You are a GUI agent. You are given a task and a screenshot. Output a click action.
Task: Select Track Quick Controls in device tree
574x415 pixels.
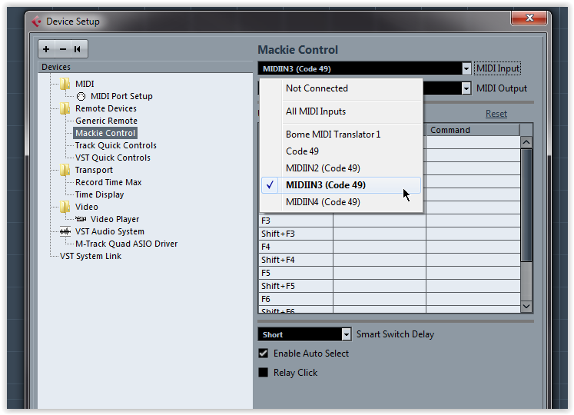(x=115, y=145)
